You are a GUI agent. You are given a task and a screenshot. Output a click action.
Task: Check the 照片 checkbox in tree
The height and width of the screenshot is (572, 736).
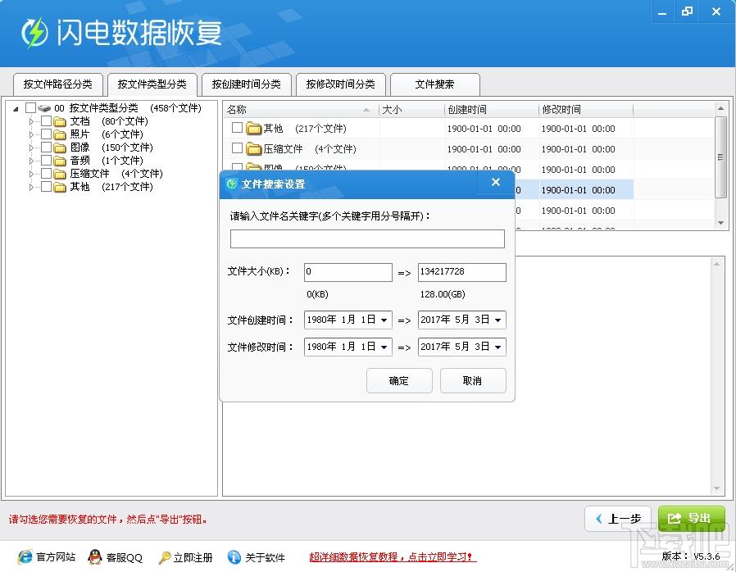[46, 134]
